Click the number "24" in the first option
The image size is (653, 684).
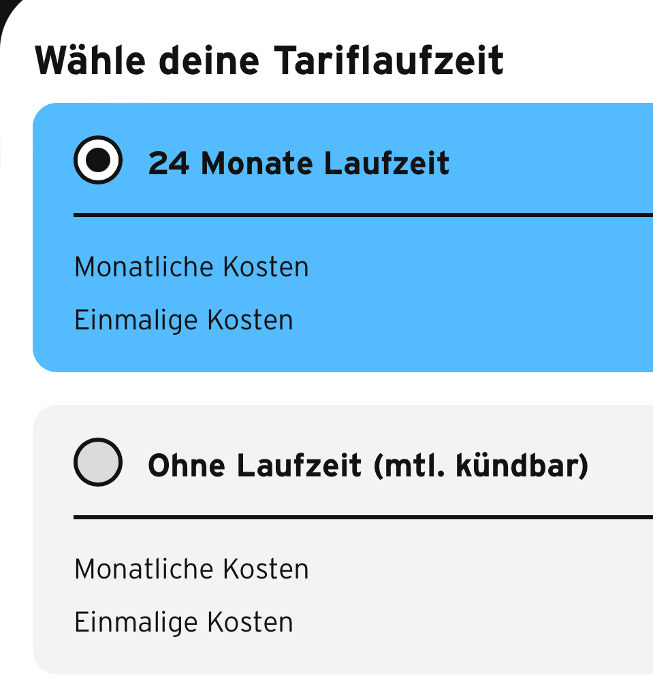tap(169, 163)
